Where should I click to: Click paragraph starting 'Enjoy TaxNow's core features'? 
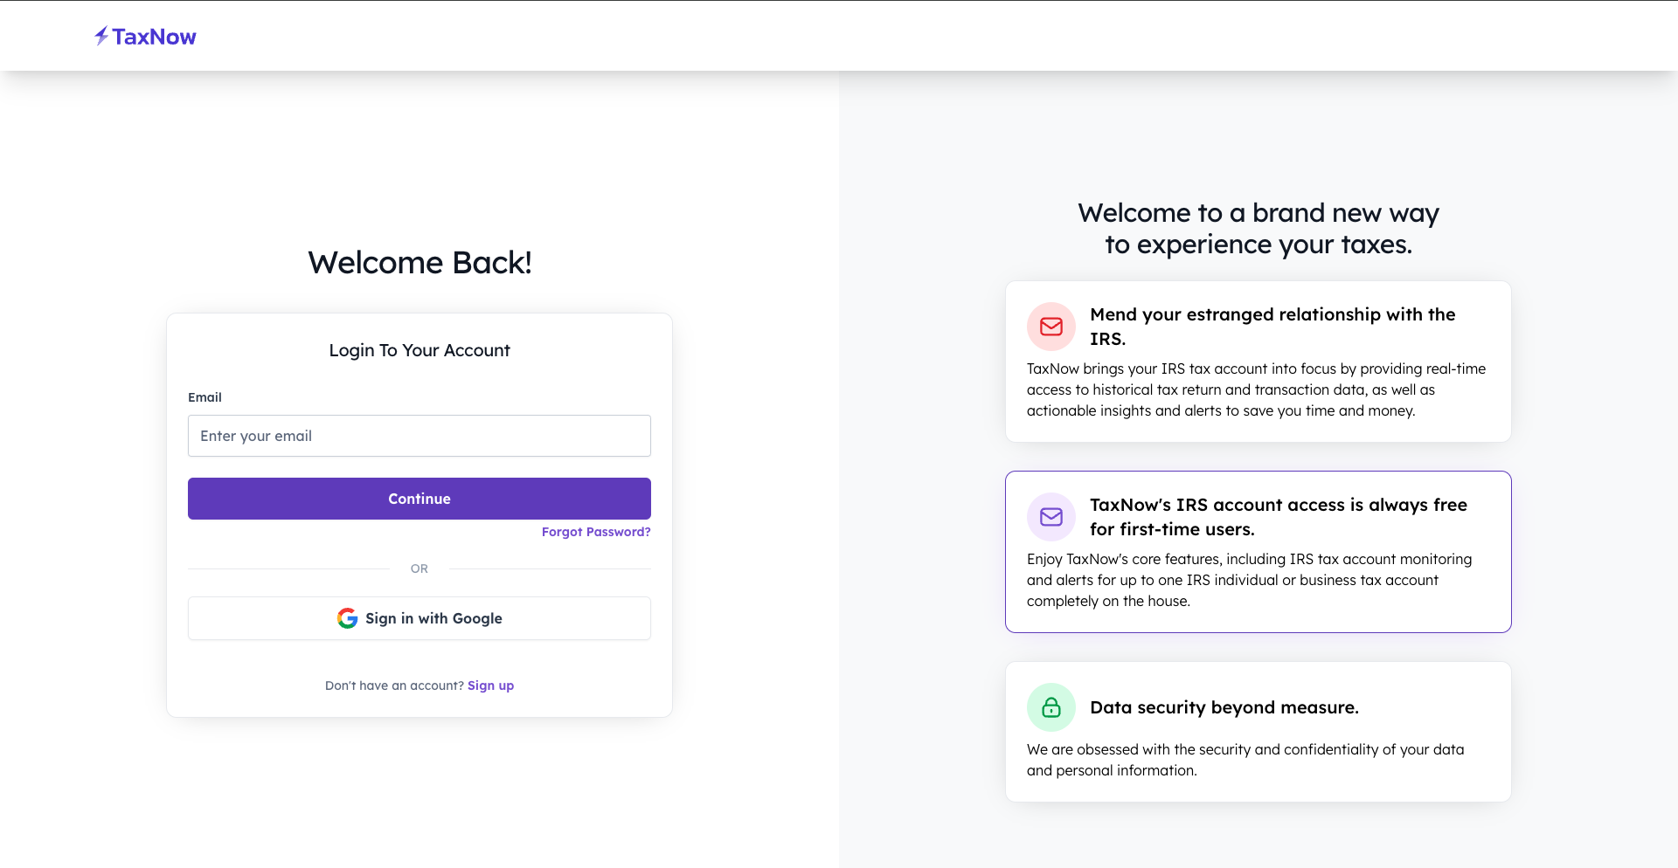(x=1250, y=580)
